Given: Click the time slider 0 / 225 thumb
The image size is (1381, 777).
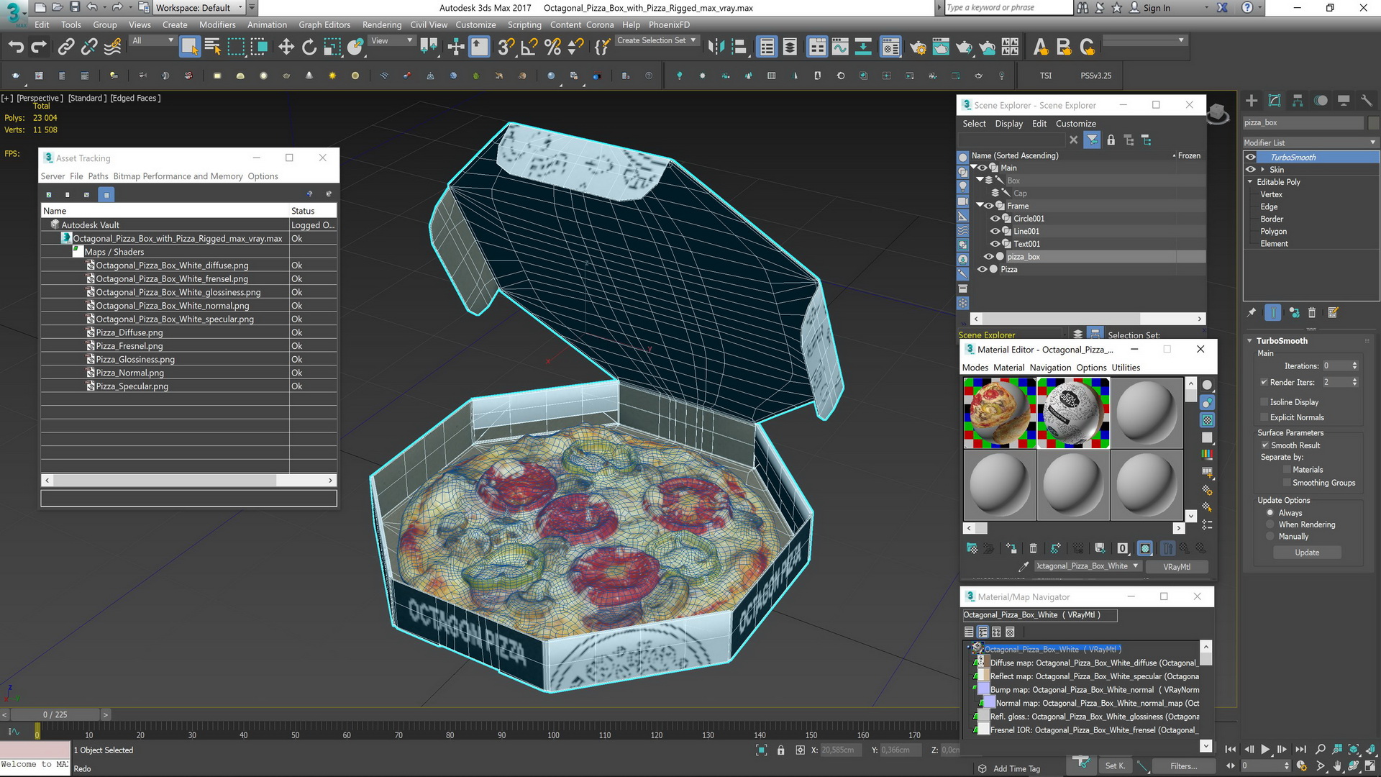Looking at the screenshot, I should [x=55, y=714].
